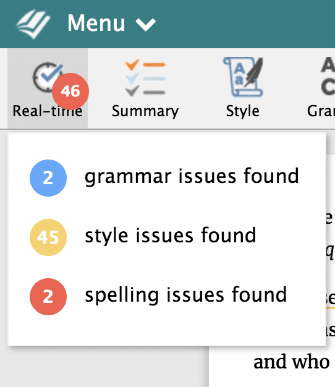Open the Menu dropdown chevron
335x387 pixels.
145,25
